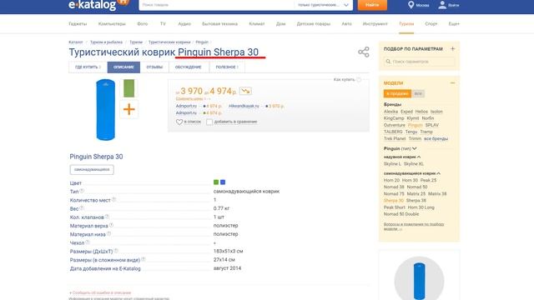Image resolution: width=534 pixels, height=300 pixels.
Task: Click the help icon next to Тип
Action: pyautogui.click(x=82, y=191)
